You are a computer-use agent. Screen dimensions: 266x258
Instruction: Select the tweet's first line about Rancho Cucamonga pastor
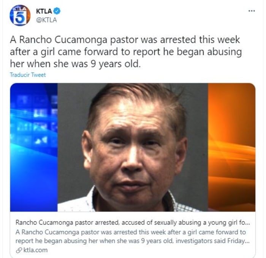(125, 39)
